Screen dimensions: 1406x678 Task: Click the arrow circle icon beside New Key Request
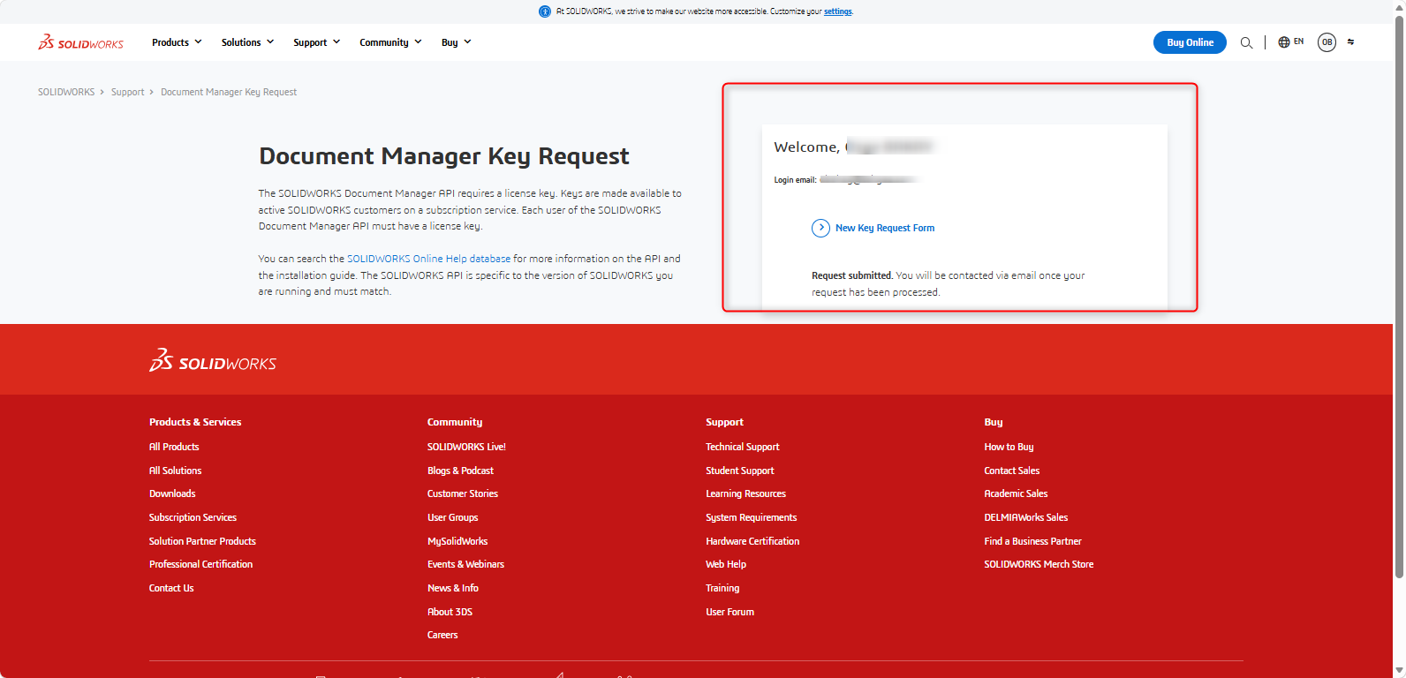pyautogui.click(x=820, y=228)
